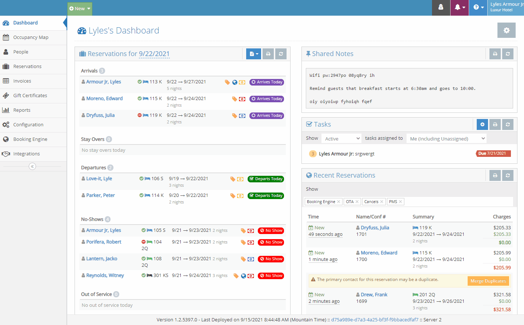
Task: Click in the Shared Notes text area
Action: [409, 88]
